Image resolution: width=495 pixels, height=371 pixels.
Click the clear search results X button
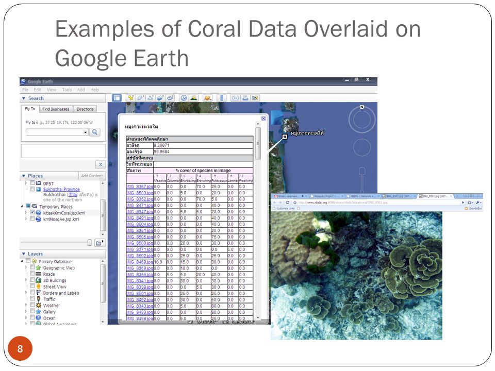(101, 164)
